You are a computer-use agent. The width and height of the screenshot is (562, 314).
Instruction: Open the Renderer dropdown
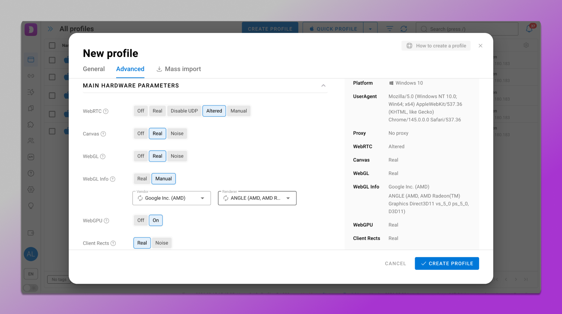288,198
